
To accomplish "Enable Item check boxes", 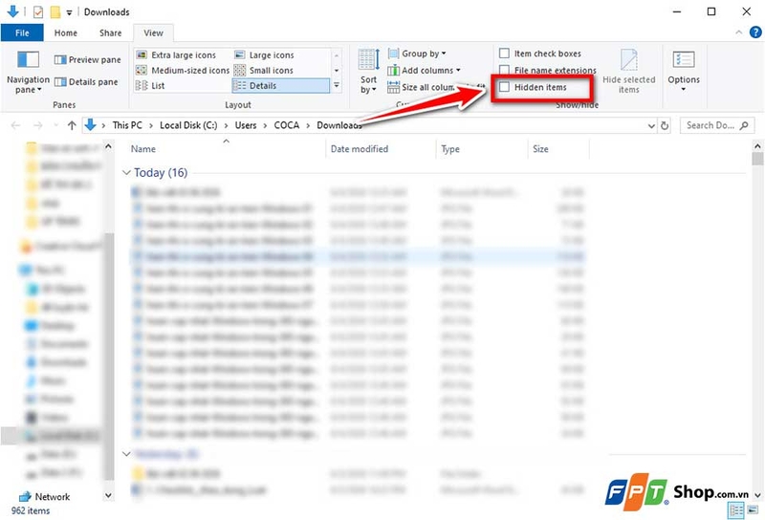I will tap(505, 54).
